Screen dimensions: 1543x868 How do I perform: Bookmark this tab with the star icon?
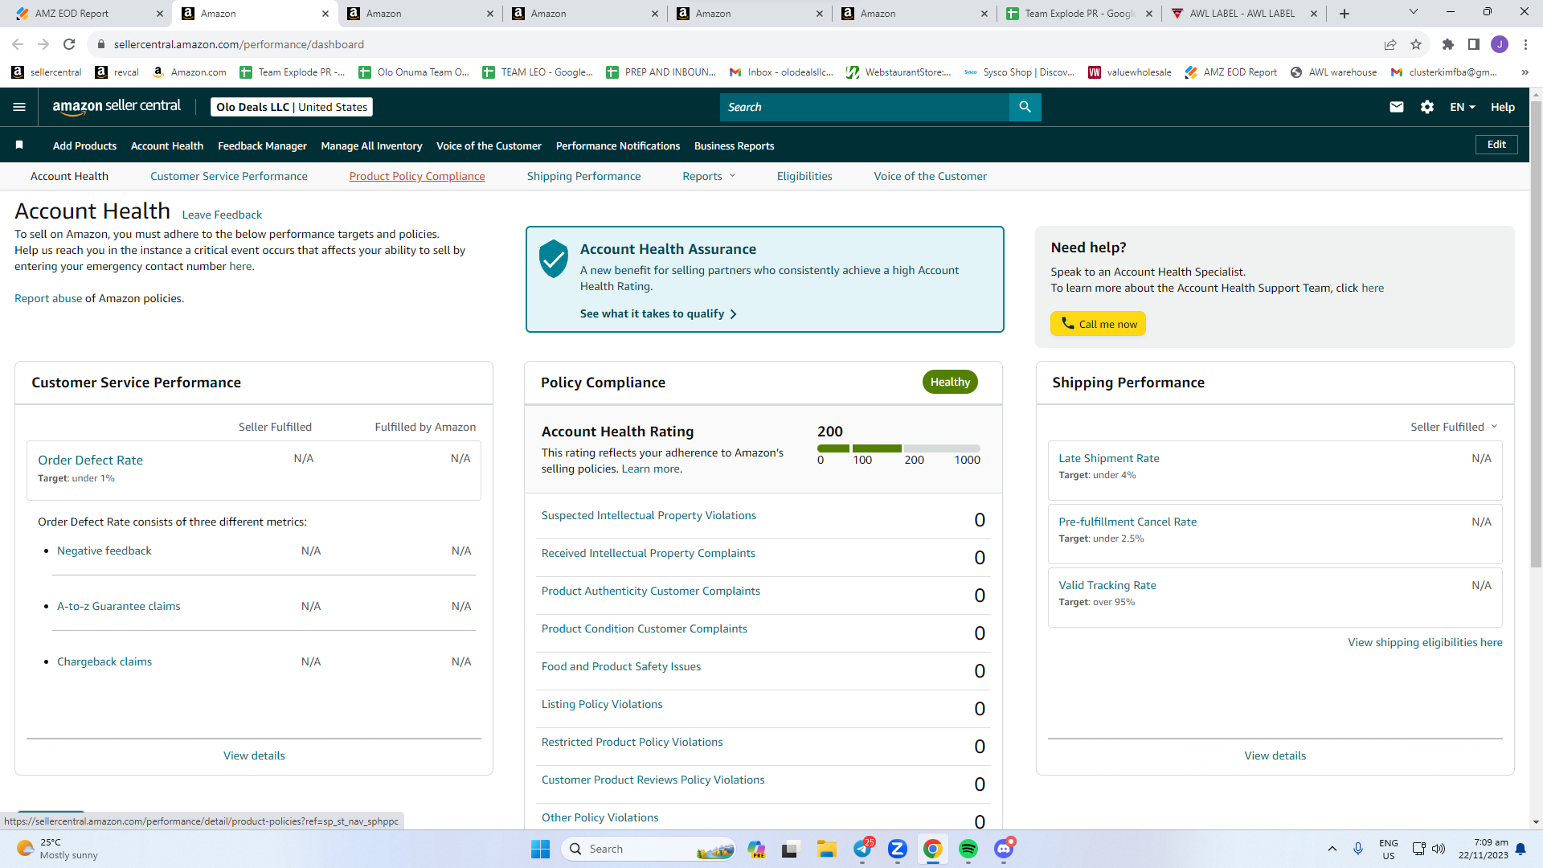pyautogui.click(x=1416, y=44)
